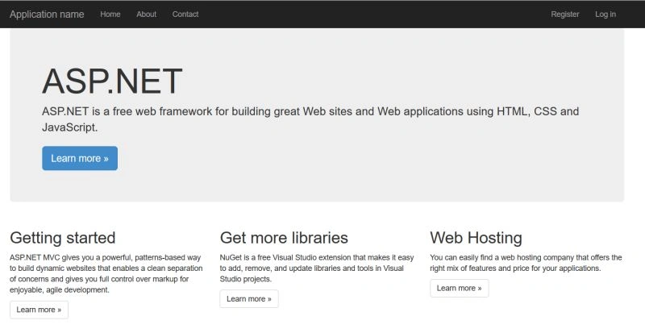Click the word JavaScript in the banner
Image resolution: width=645 pixels, height=333 pixels.
point(70,127)
